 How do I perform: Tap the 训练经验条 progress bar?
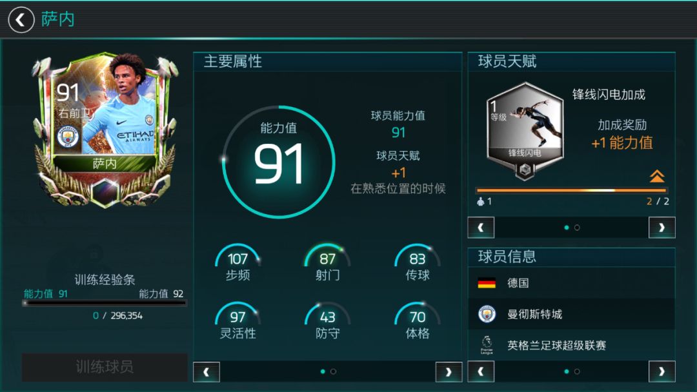[105, 303]
